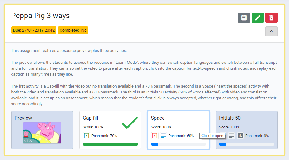The image size is (289, 160).
Task: Click the Peppa Pig clip thumbnail
Action: click(42, 132)
